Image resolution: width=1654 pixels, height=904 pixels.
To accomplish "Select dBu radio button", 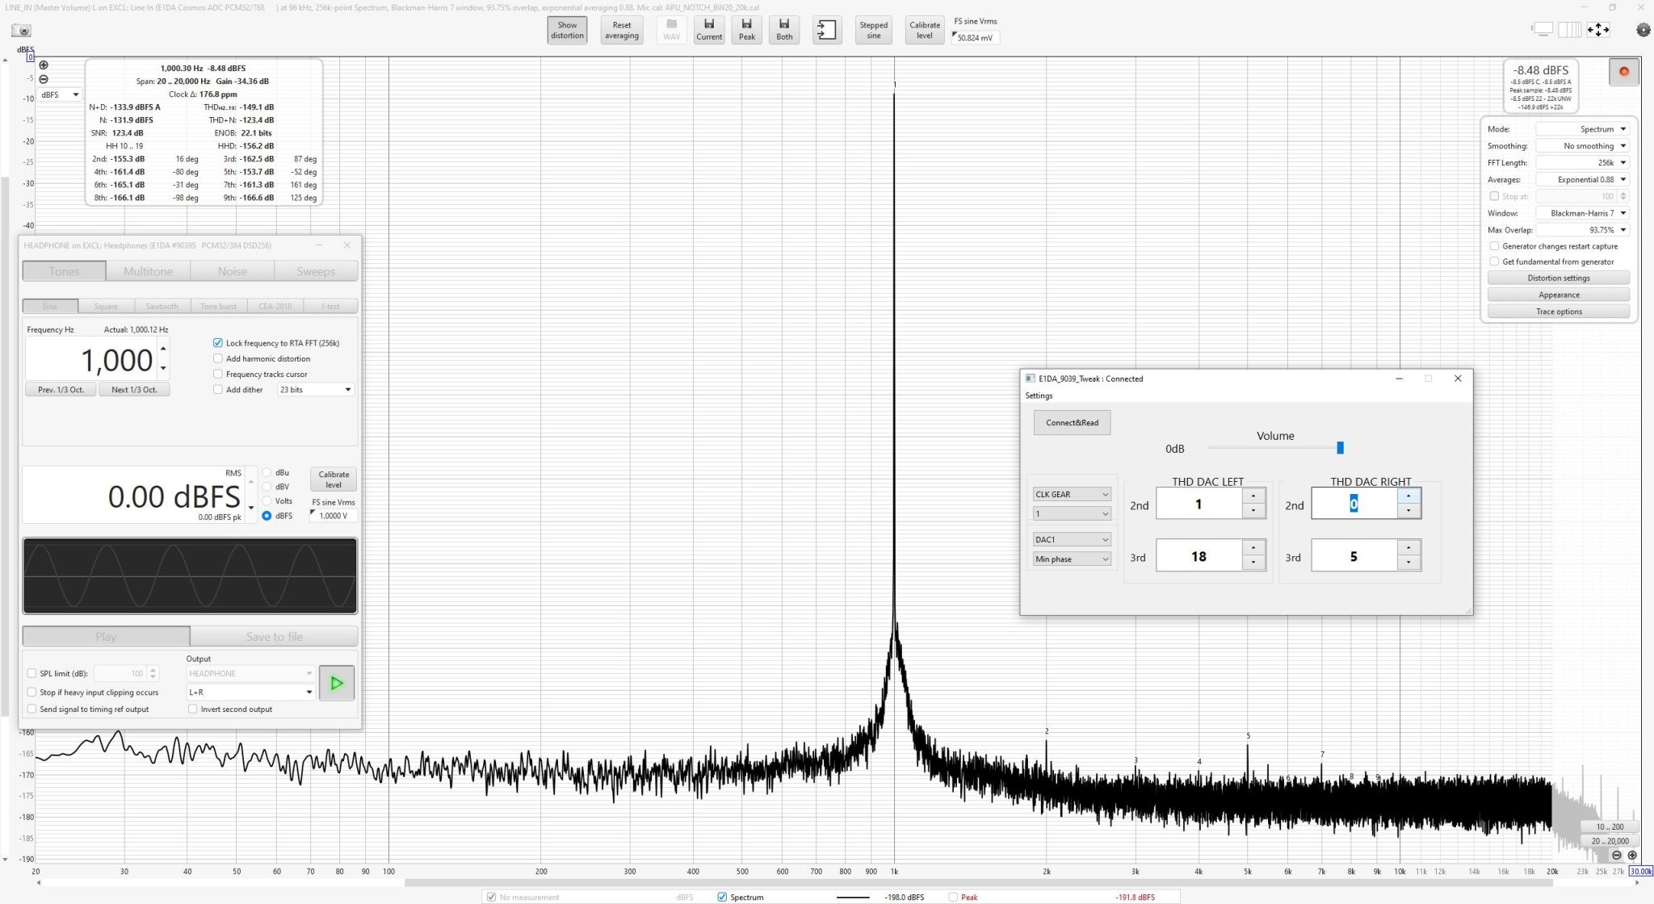I will click(267, 472).
